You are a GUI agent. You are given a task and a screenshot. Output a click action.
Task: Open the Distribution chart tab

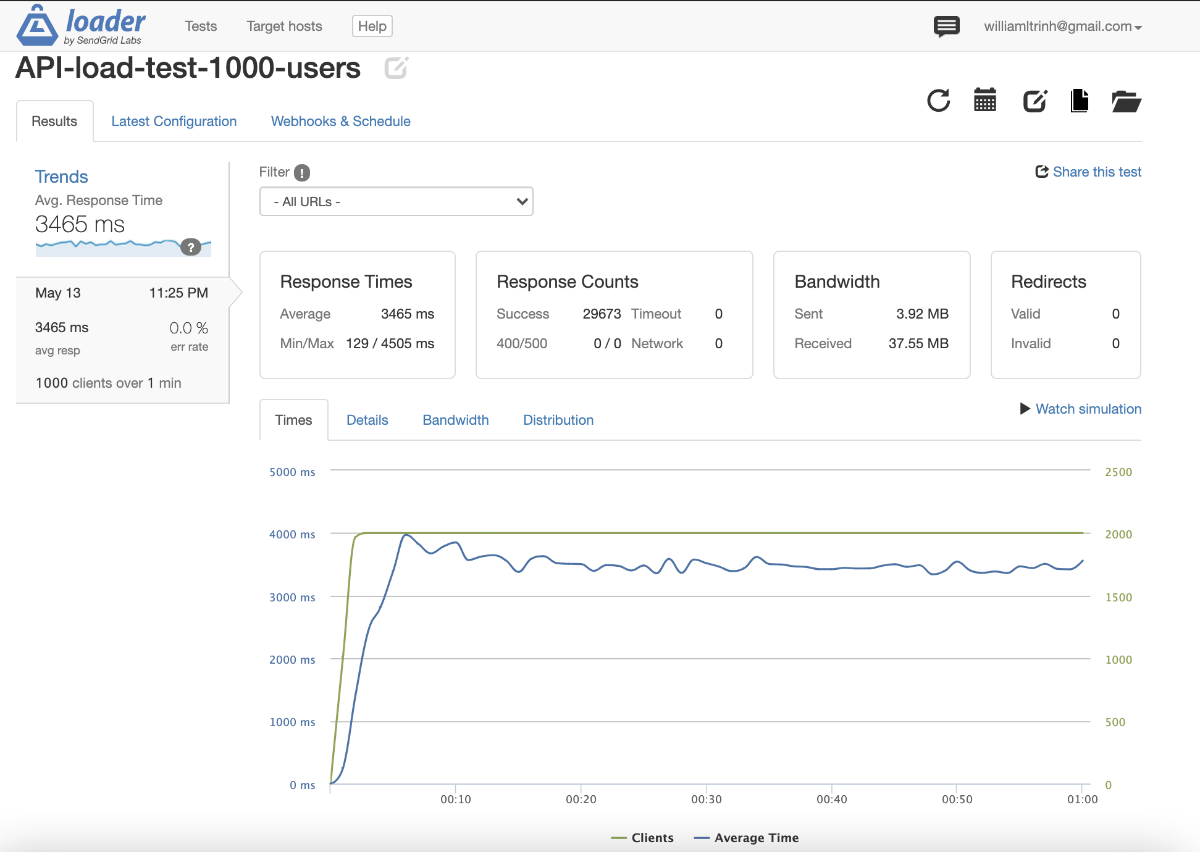pos(558,420)
